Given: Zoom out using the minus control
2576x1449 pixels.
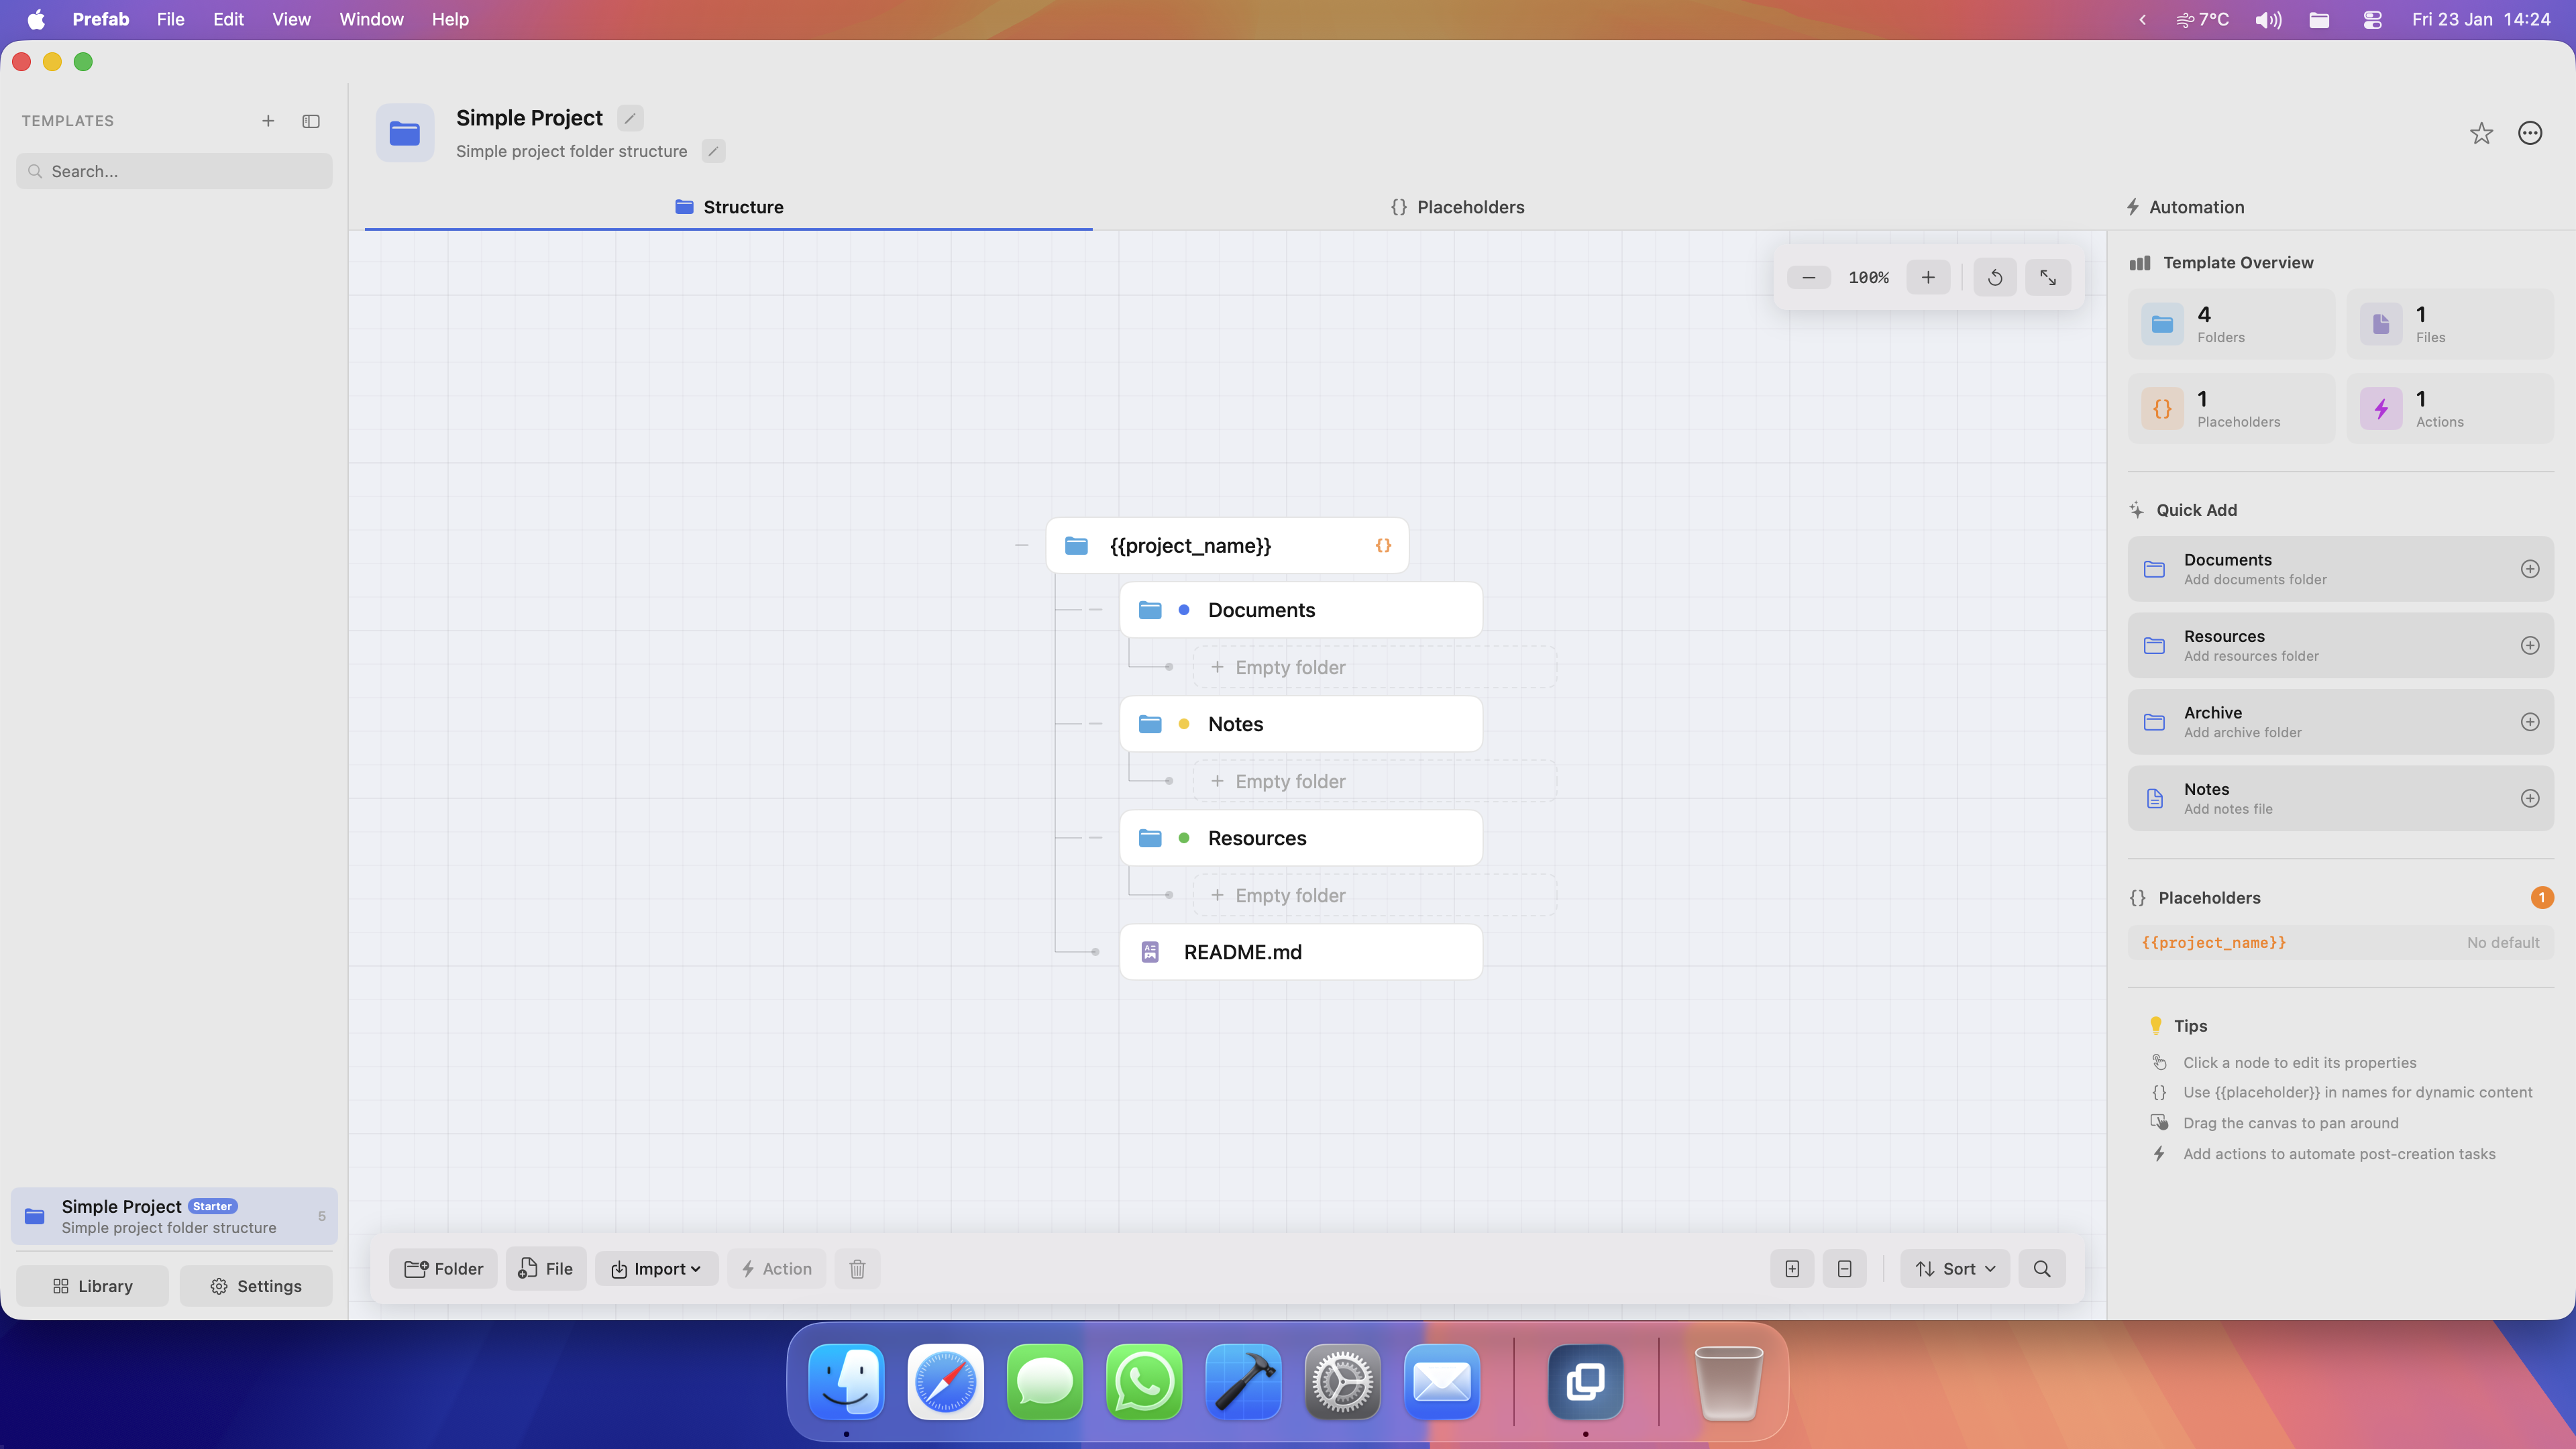Looking at the screenshot, I should [x=1808, y=277].
